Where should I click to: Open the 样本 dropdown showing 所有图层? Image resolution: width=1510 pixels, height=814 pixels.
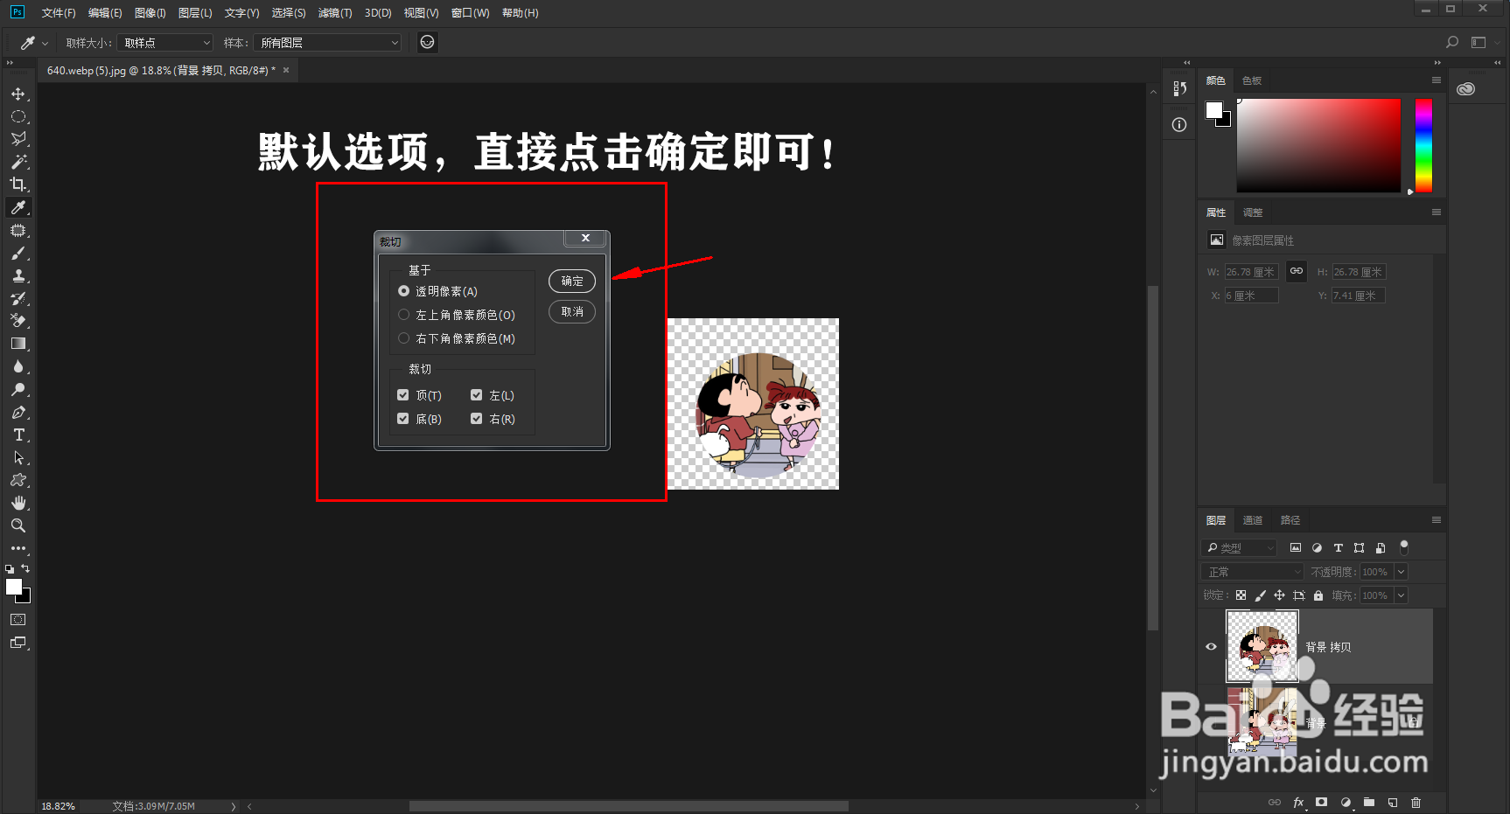(327, 42)
